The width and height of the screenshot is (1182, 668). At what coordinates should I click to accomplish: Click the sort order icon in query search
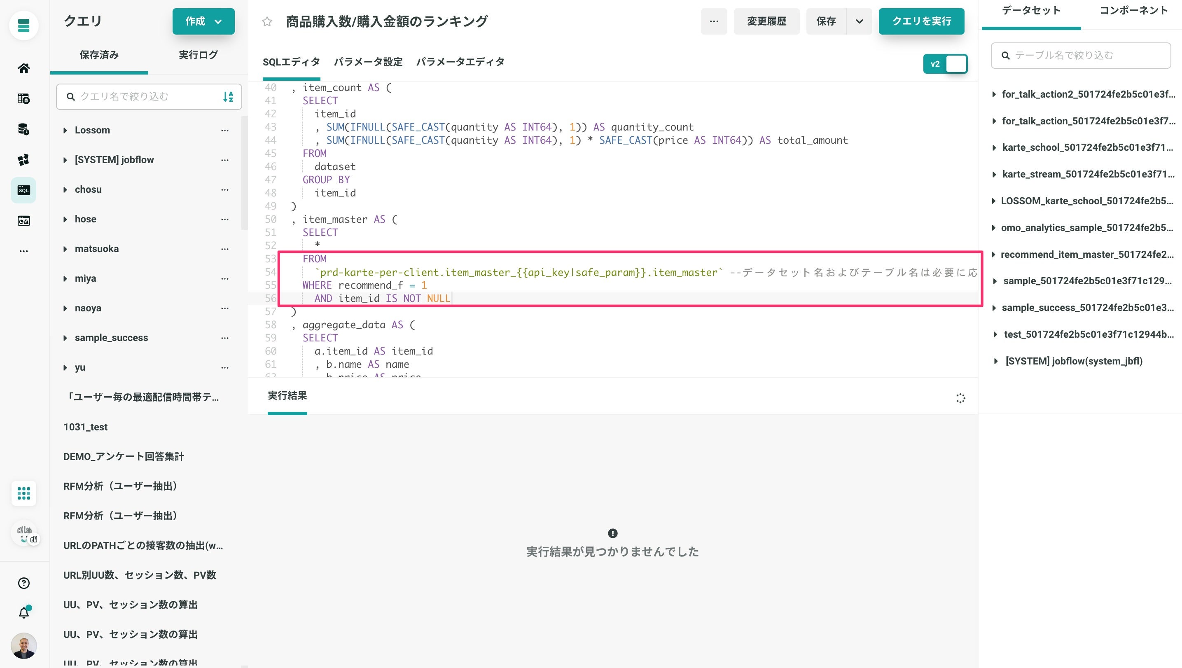(x=228, y=97)
